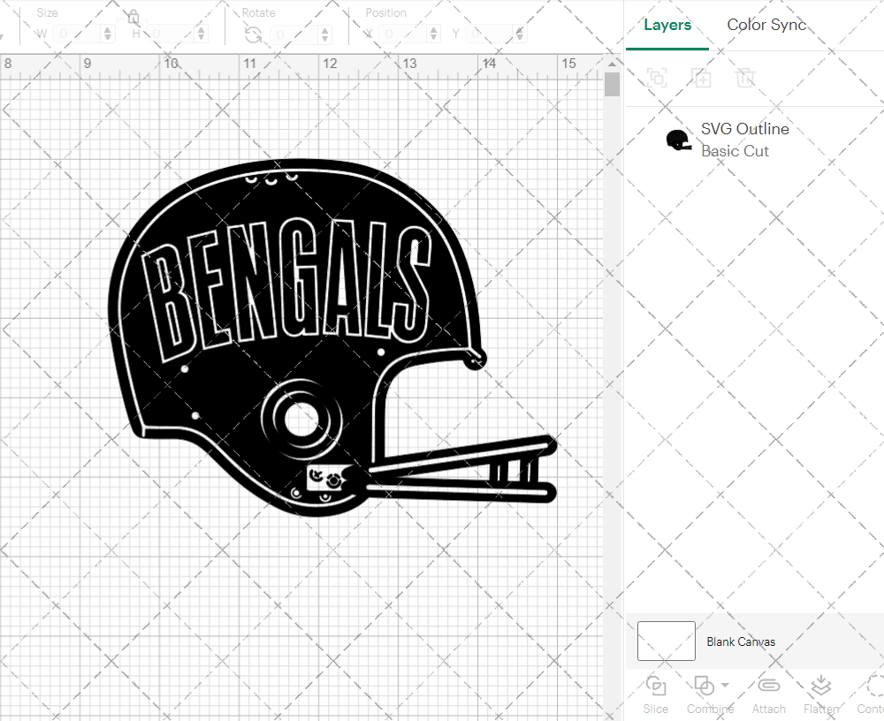Screen dimensions: 884x721
Task: Click the Width input field
Action: [x=77, y=34]
